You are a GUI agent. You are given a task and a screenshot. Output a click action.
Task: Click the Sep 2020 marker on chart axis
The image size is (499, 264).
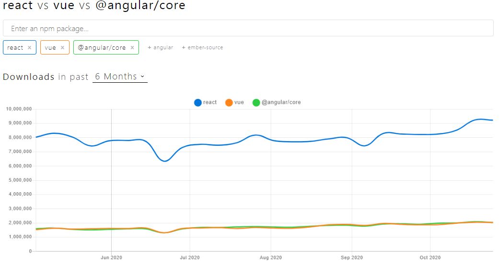(x=352, y=257)
